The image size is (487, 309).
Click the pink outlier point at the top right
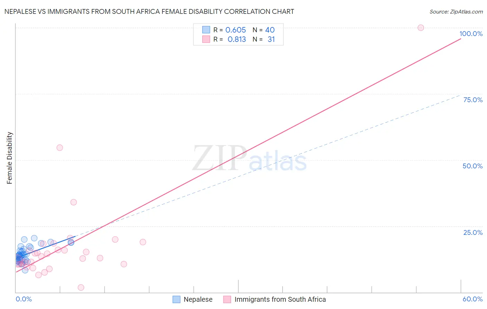[x=420, y=28]
